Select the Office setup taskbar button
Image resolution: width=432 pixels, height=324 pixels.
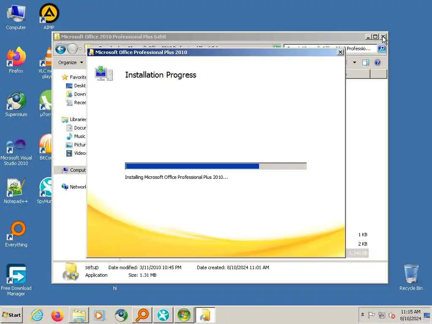tap(205, 315)
